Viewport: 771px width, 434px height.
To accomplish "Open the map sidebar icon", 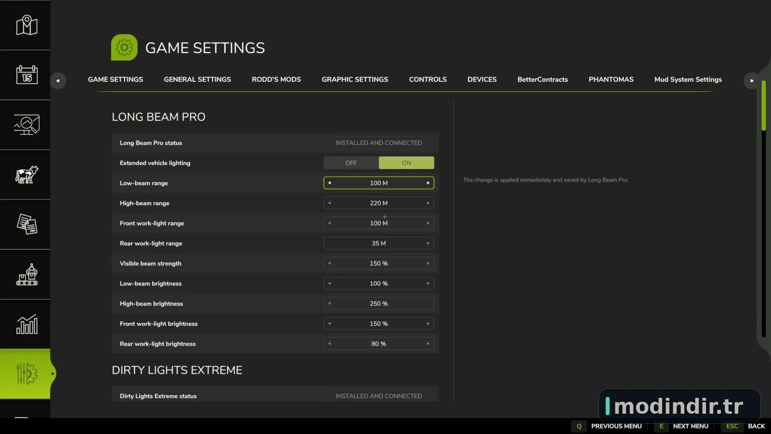I will point(27,25).
